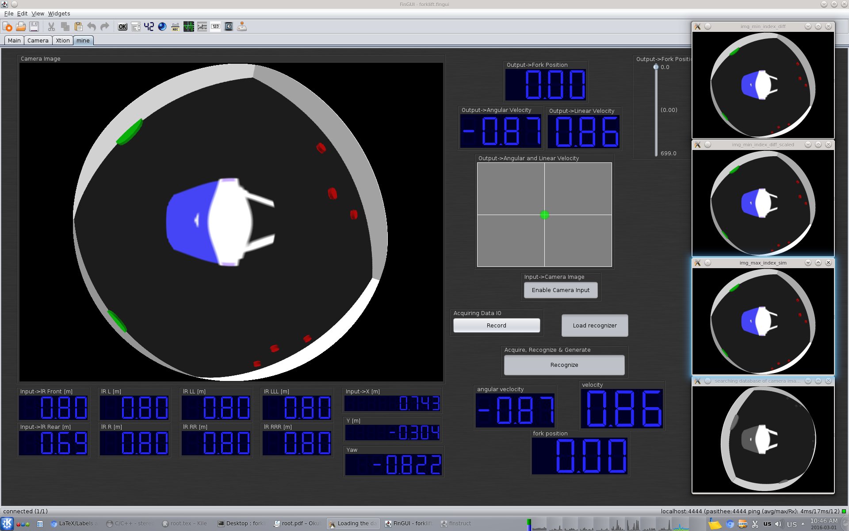
Task: Click the Fork Position slider handle
Action: click(656, 67)
